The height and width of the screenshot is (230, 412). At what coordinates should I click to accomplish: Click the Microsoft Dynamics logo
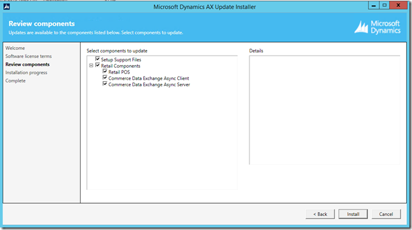click(x=377, y=27)
